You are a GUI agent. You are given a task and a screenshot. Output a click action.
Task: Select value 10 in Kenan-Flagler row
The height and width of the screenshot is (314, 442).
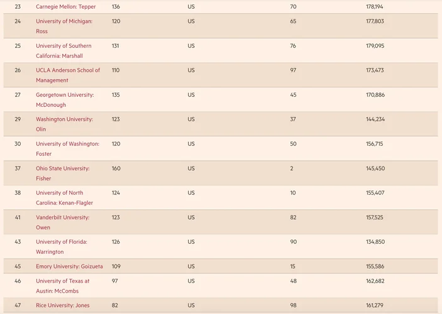pyautogui.click(x=293, y=193)
